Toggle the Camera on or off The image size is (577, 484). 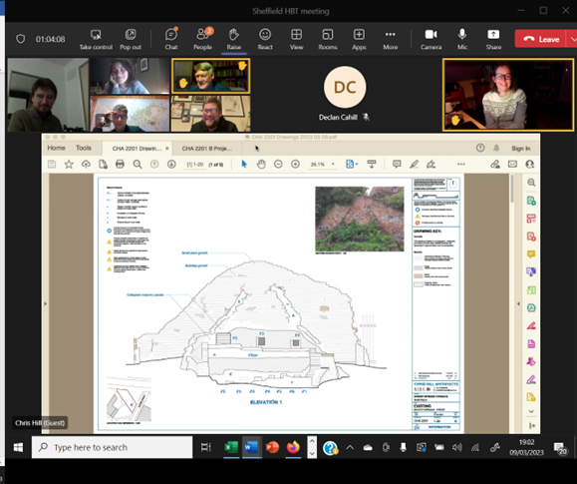[431, 39]
